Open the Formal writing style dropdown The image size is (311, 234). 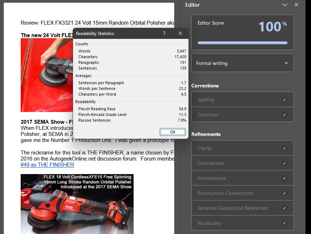coord(242,63)
